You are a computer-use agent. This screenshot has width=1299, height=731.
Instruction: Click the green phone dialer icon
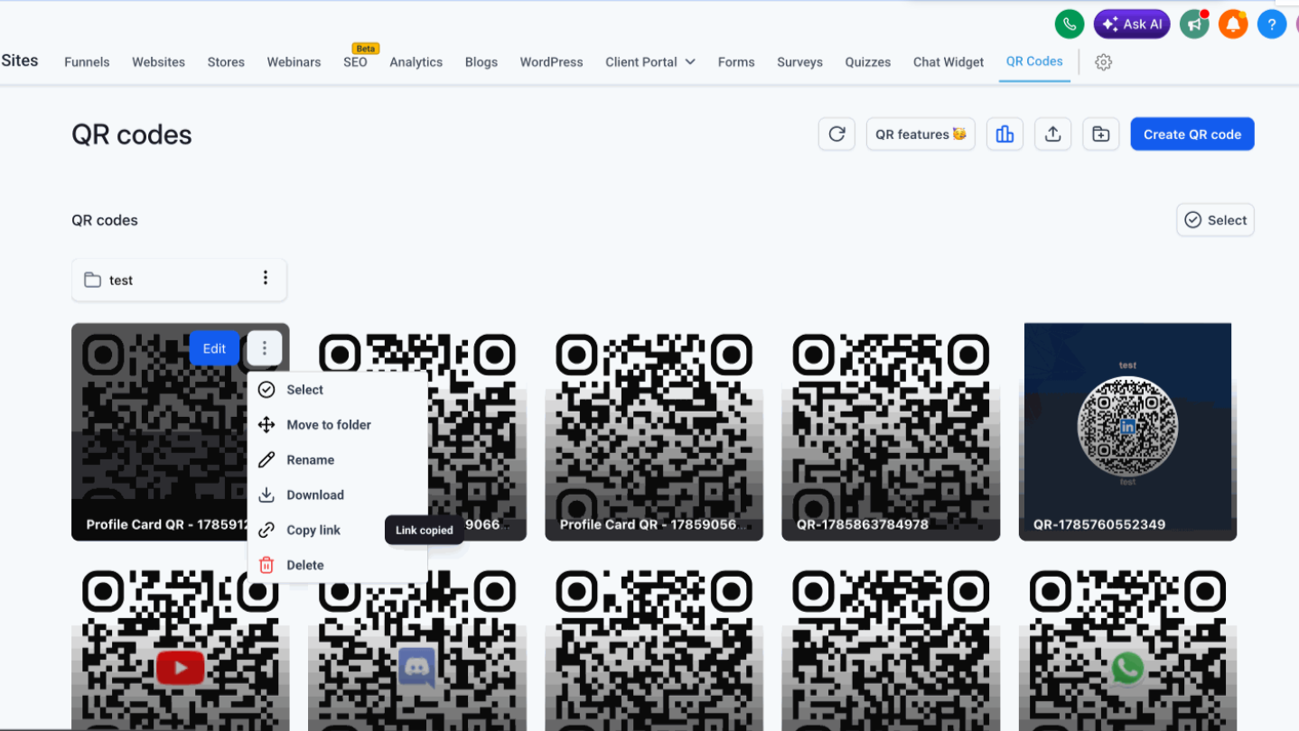click(x=1070, y=24)
